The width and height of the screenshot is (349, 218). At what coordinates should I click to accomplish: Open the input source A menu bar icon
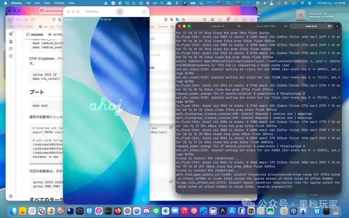294,3
